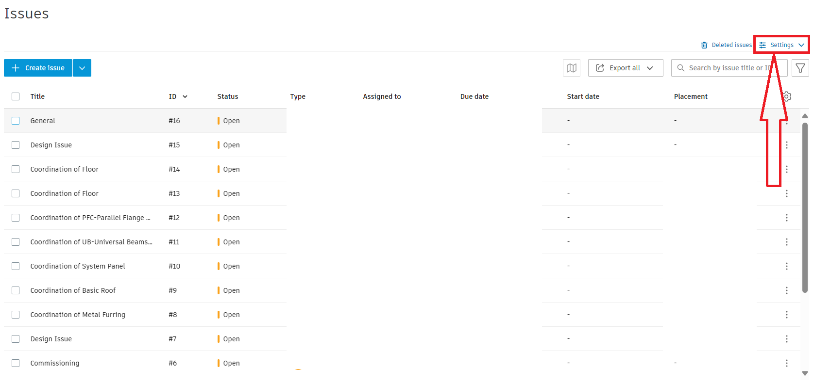Screen dimensions: 814x383
Task: Open more options for issue #15
Action: click(x=787, y=145)
